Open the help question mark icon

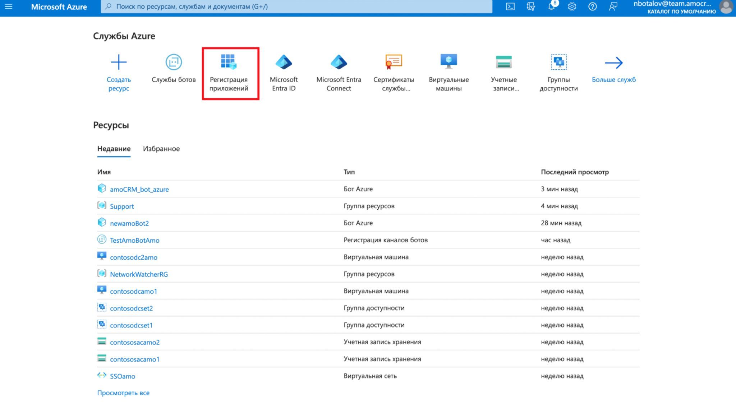coord(592,6)
